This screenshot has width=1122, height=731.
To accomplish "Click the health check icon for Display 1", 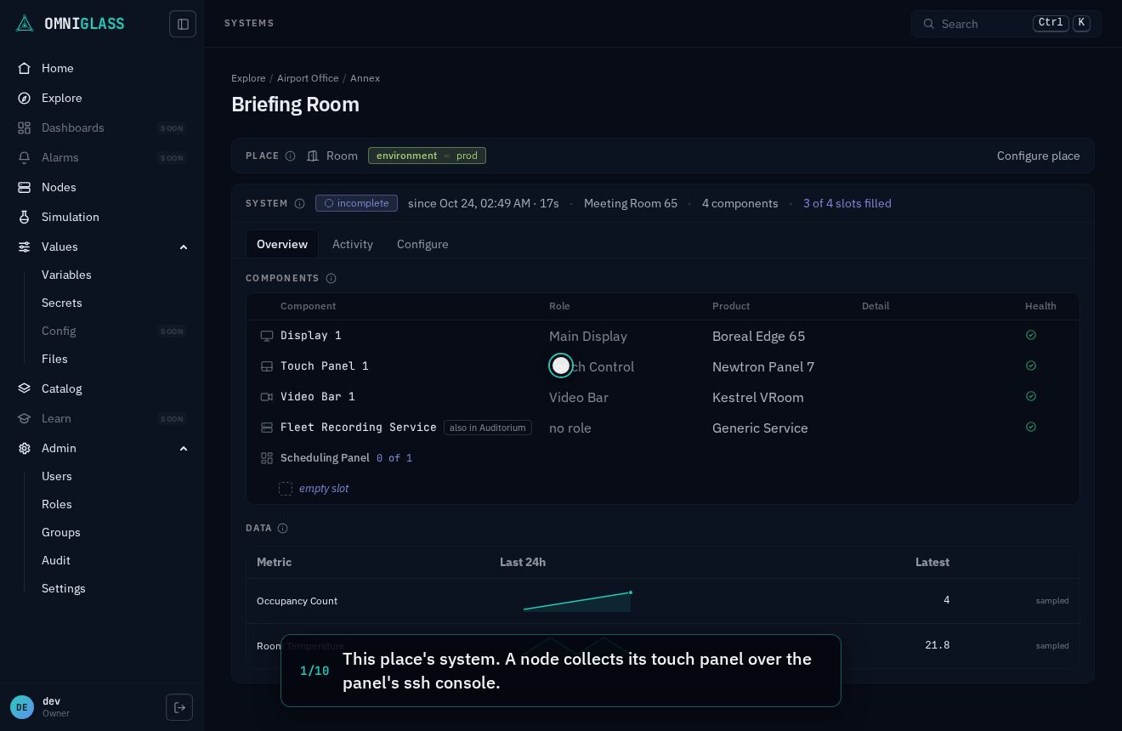I will [1031, 335].
